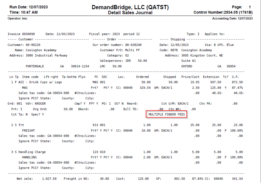Click the 'FREIGHT' description
This screenshot has height=183, width=261.
point(28,131)
